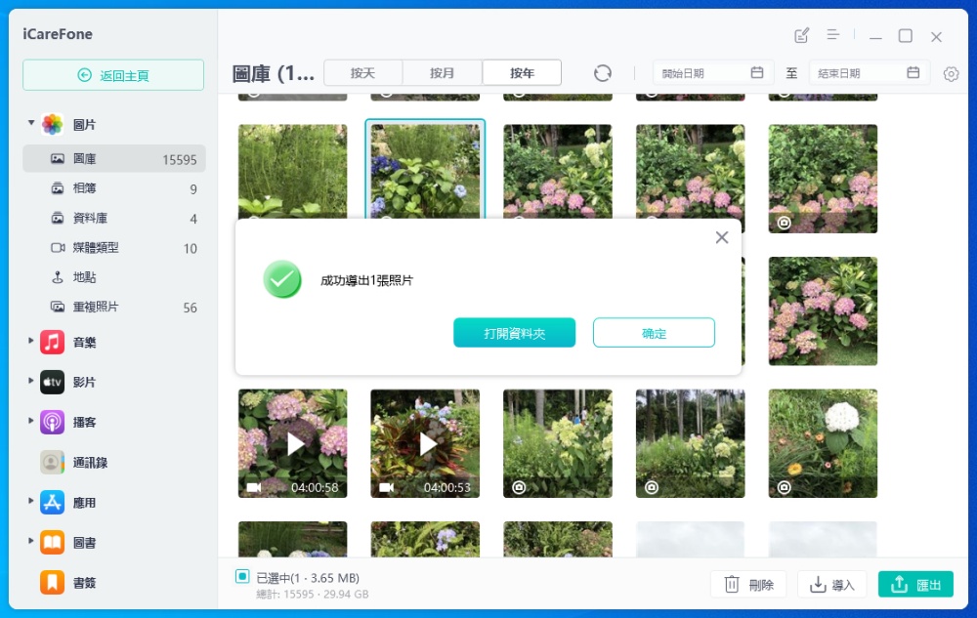
Task: Click the feedback edit icon
Action: [x=801, y=35]
